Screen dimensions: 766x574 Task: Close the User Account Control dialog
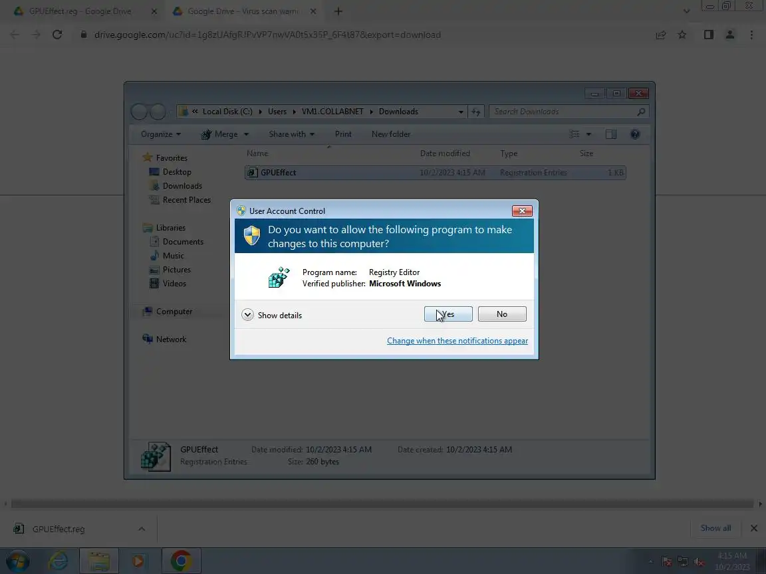click(522, 211)
